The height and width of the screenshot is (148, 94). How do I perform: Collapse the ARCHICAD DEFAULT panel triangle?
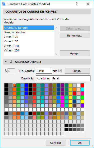tap(6, 62)
